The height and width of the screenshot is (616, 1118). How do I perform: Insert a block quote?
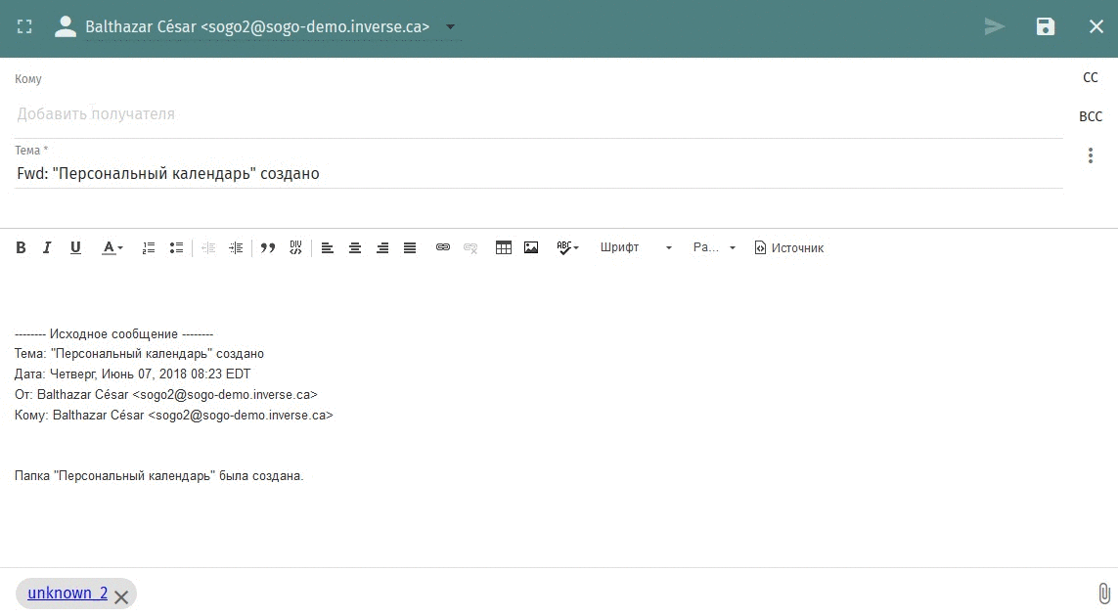point(268,248)
